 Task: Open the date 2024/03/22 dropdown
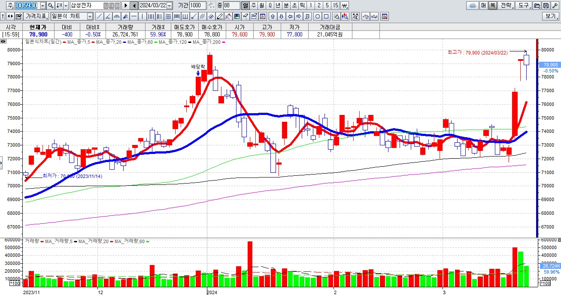pos(169,6)
